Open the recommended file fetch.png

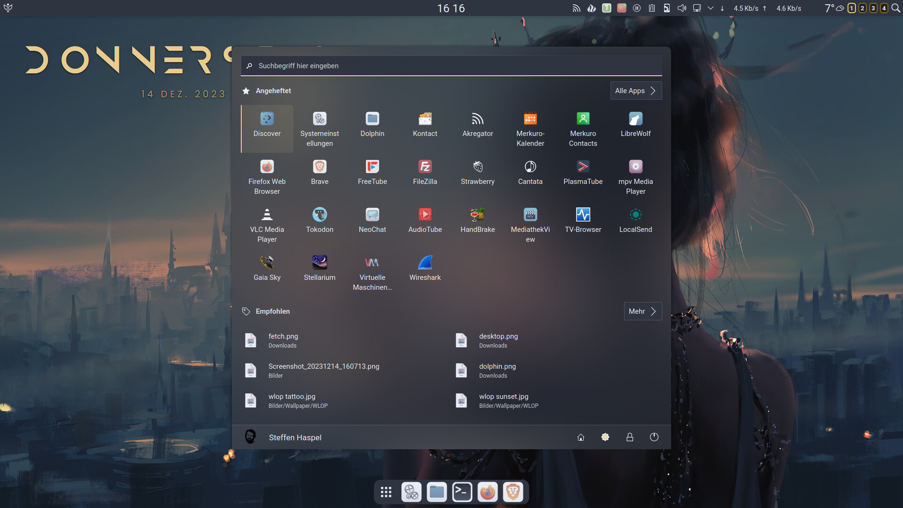click(283, 340)
